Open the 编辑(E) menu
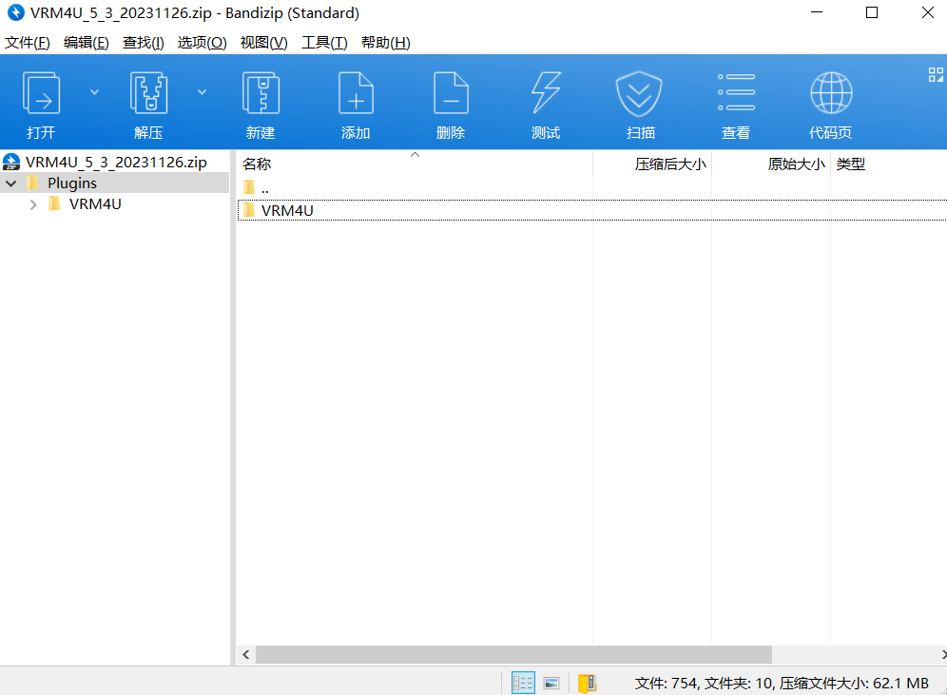This screenshot has height=695, width=947. point(87,42)
